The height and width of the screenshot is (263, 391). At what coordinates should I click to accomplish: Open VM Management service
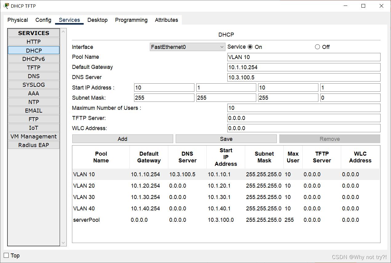tap(34, 136)
